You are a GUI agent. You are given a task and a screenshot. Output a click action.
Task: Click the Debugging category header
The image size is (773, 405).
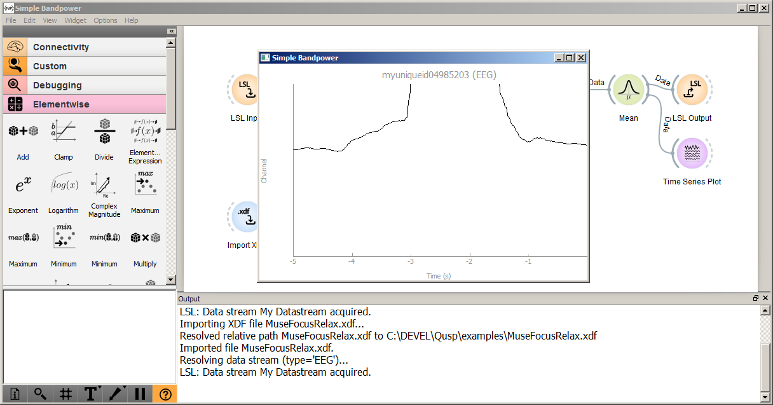click(x=85, y=85)
